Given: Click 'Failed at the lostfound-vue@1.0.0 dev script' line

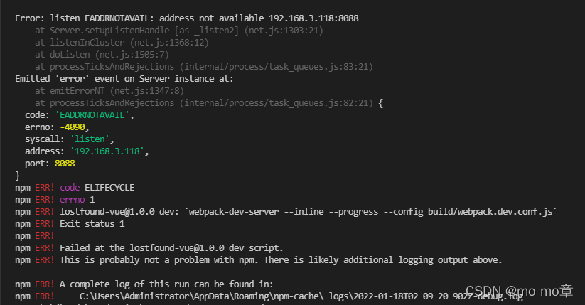Looking at the screenshot, I should point(171,248).
